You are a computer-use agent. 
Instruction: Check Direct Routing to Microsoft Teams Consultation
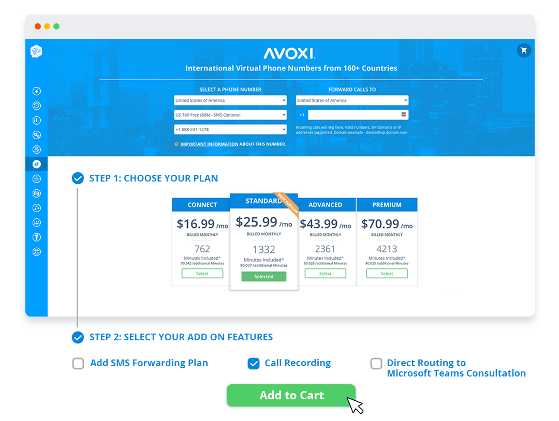376,364
